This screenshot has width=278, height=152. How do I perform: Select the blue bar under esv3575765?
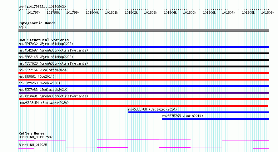(216, 119)
